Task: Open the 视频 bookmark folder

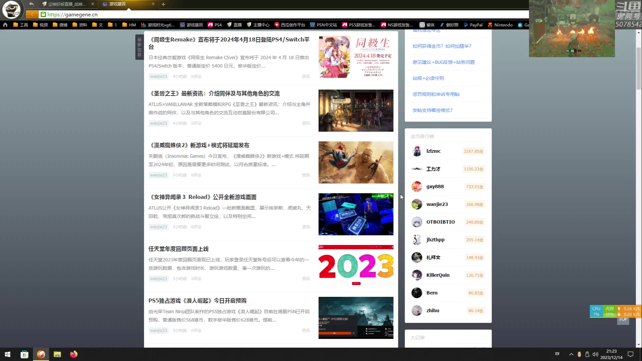Action: 40,25
